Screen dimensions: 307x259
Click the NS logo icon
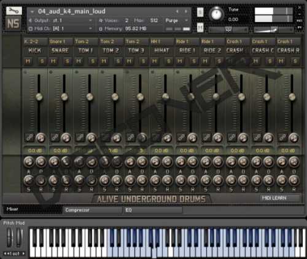(x=14, y=23)
